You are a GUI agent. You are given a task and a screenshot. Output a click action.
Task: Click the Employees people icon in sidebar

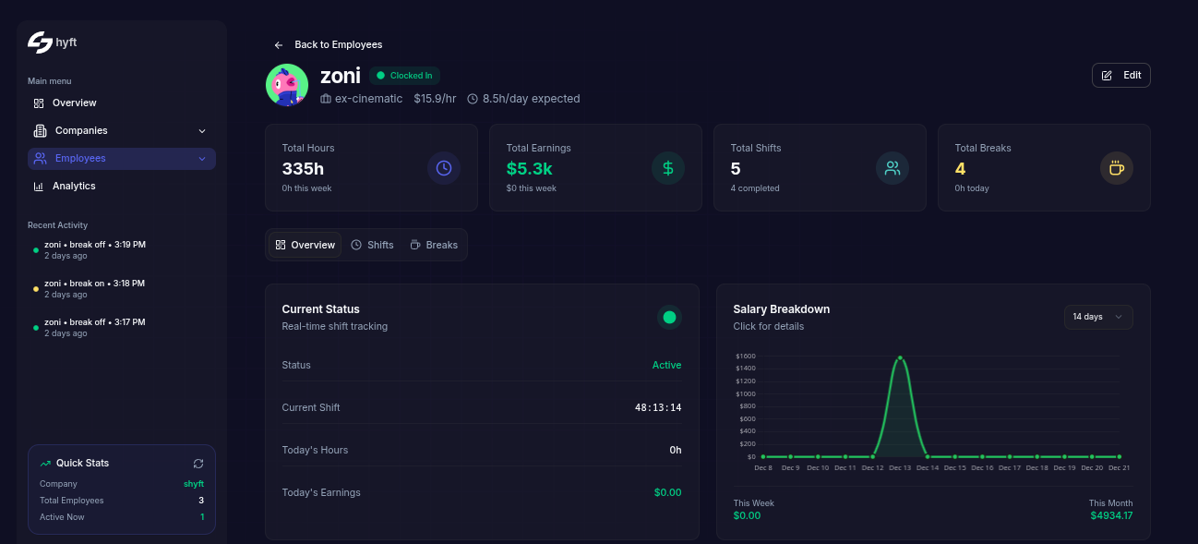(x=40, y=159)
